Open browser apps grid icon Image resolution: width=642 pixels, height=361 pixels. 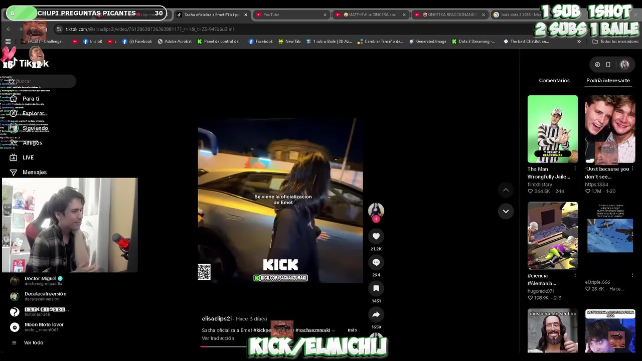pyautogui.click(x=8, y=42)
